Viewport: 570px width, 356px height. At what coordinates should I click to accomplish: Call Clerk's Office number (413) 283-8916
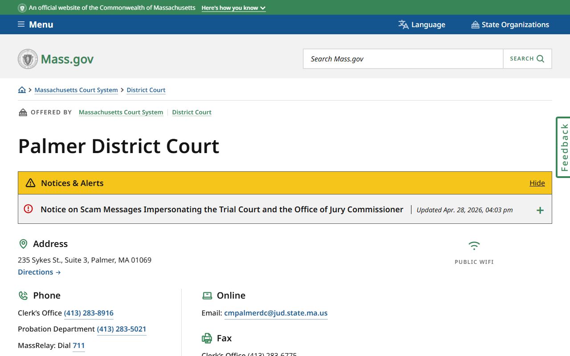click(89, 313)
